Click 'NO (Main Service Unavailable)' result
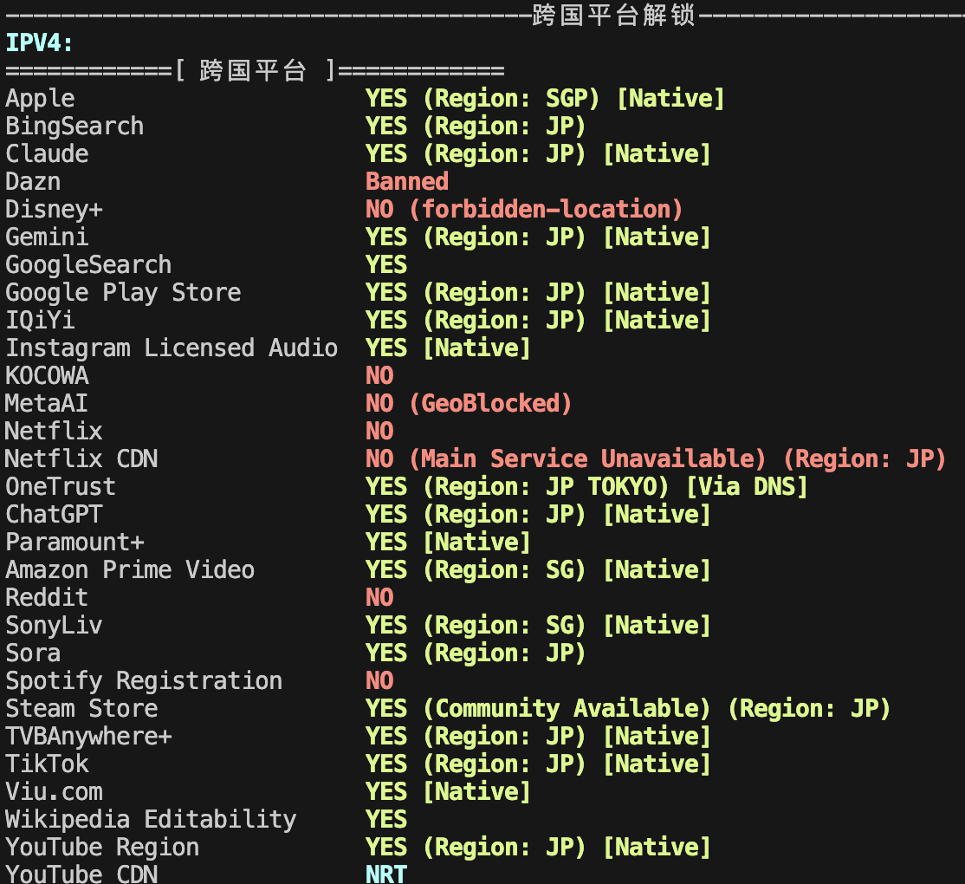Viewport: 965px width, 884px height. [x=566, y=459]
